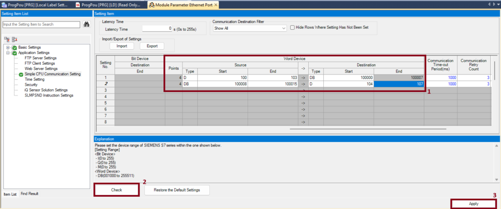
Task: Click the Import button
Action: (x=121, y=46)
